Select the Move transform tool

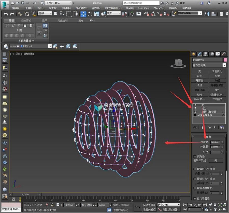(x=83, y=14)
